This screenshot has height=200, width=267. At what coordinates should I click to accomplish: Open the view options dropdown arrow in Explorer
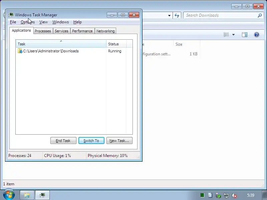point(233,35)
